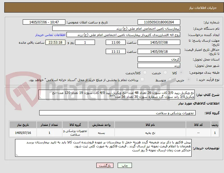Click the goods group field تجهیزات پزشکی و سلامت
Viewport: 224px width, 173px height.
click(117, 113)
